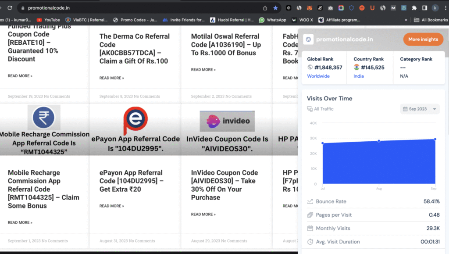Click Read More under Motilal Oswal post
The height and width of the screenshot is (254, 449).
[203, 70]
